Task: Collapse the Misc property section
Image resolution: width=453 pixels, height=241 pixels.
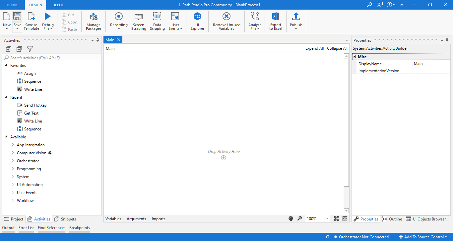Action: 355,57
